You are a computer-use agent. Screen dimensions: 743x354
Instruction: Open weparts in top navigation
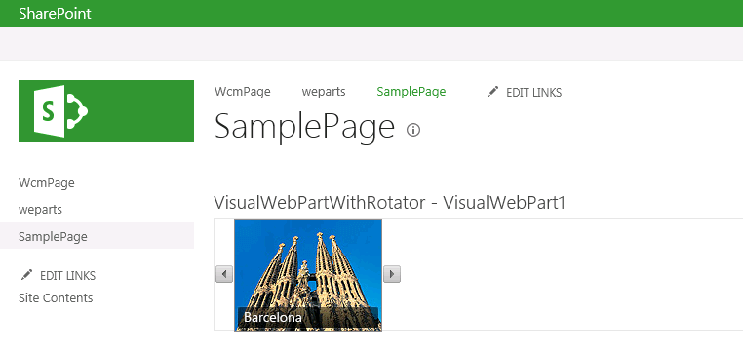pyautogui.click(x=324, y=92)
